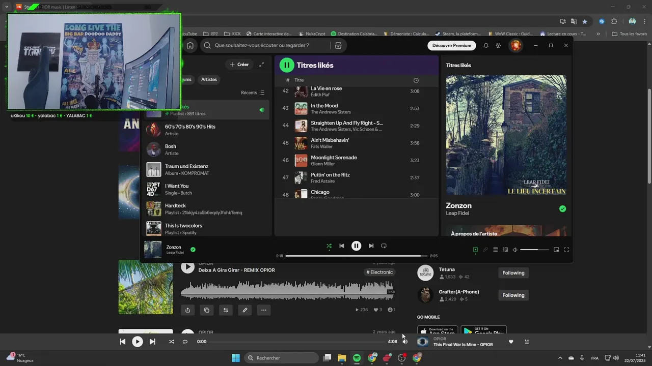The height and width of the screenshot is (366, 652).
Task: Bookmark page star in Chrome
Action: click(585, 21)
